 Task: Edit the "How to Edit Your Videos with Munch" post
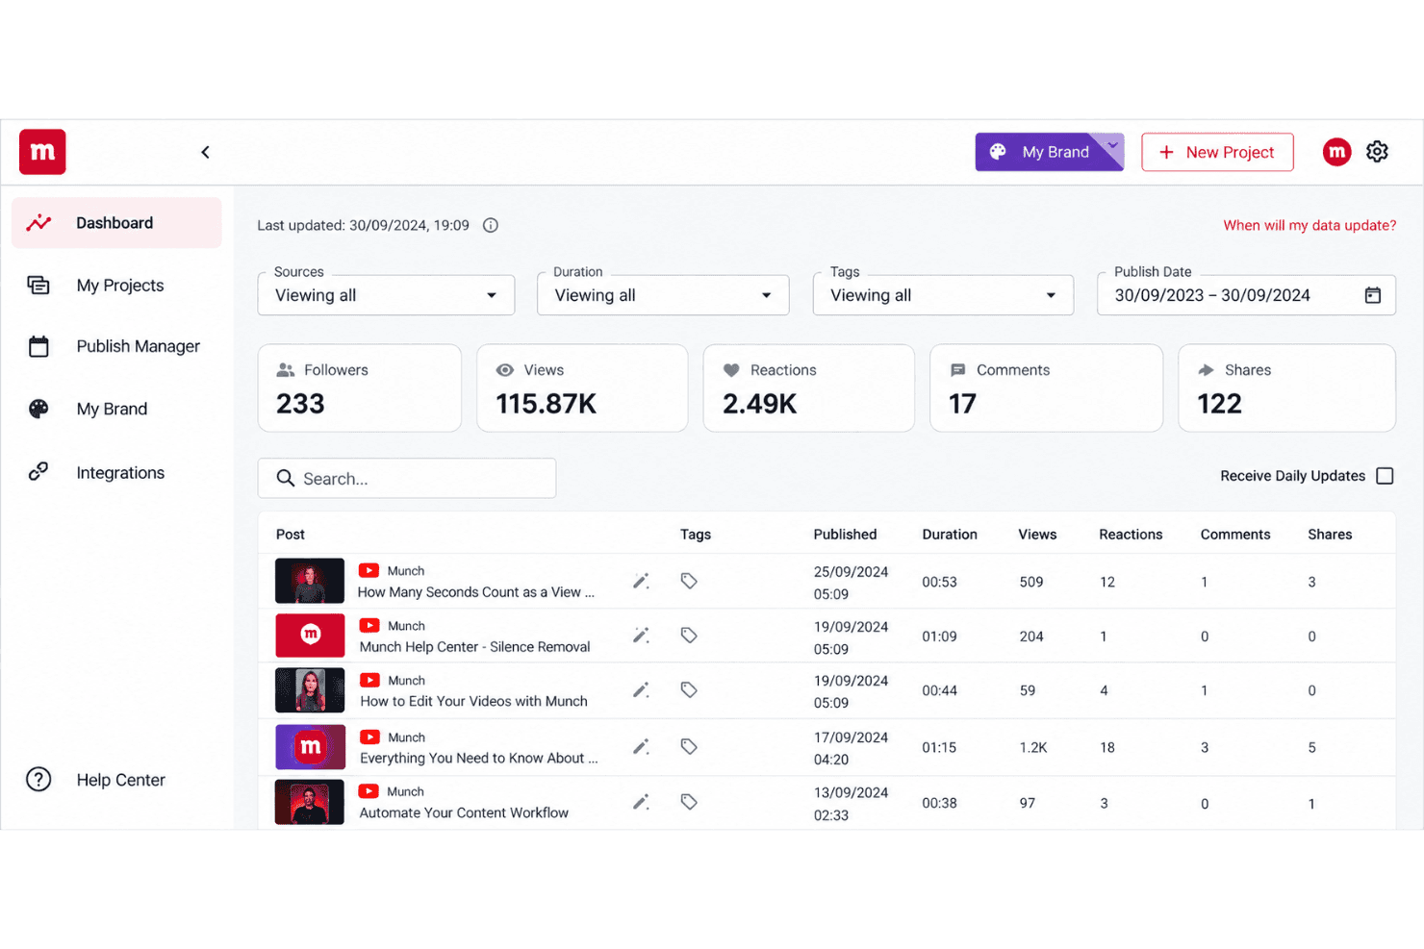[641, 690]
